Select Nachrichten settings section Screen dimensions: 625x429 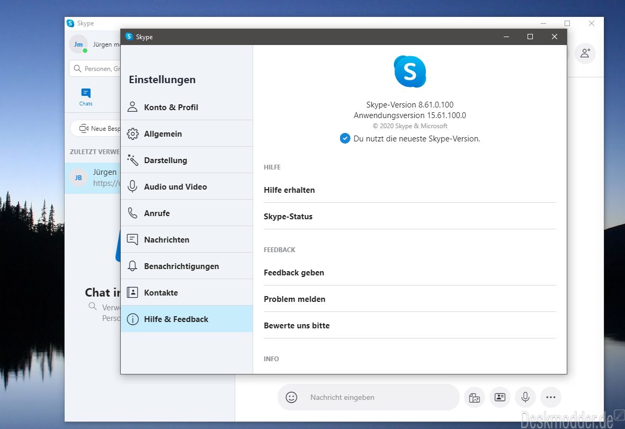click(x=186, y=239)
